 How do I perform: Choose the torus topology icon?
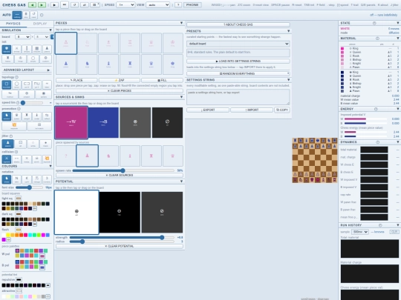point(16,84)
